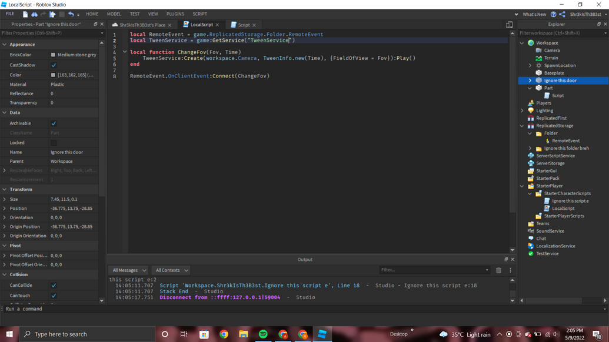609x342 pixels.
Task: Open the Help question-mark icon
Action: click(553, 14)
